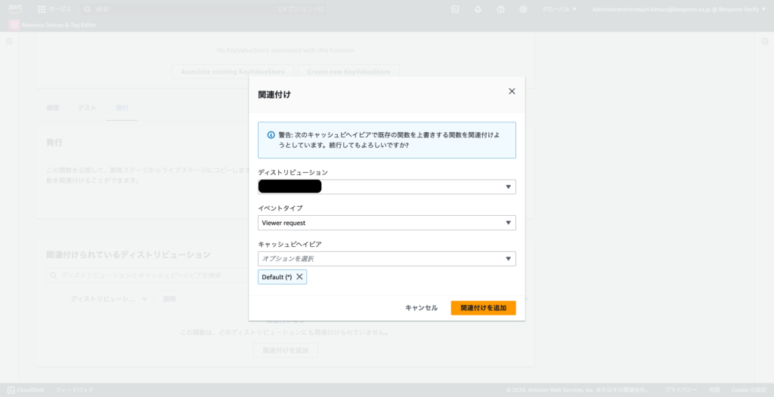Click the info icon in warning box
This screenshot has height=397, width=774.
(x=271, y=134)
